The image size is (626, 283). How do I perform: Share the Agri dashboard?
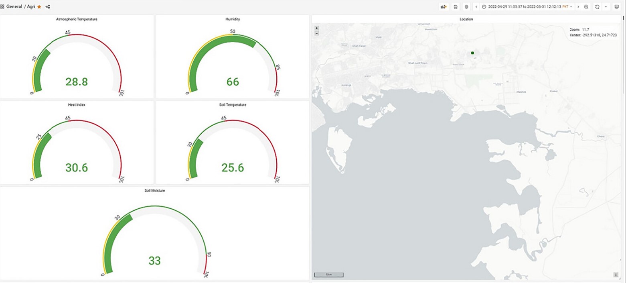(48, 7)
